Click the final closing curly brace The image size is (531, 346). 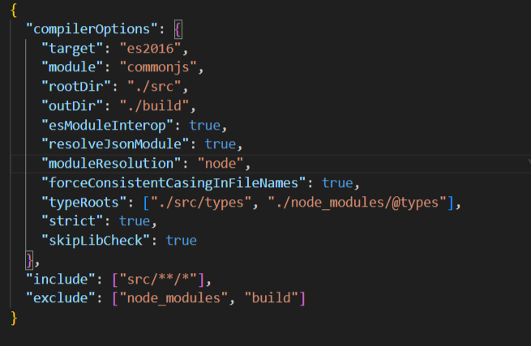(x=14, y=318)
